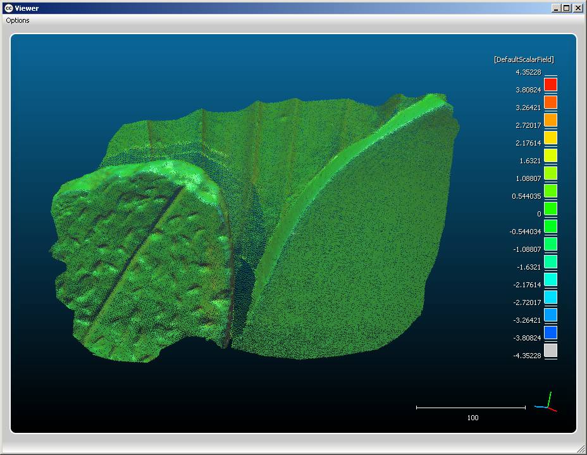
Task: Select the blue swatch beside -3.26421
Action: [549, 332]
